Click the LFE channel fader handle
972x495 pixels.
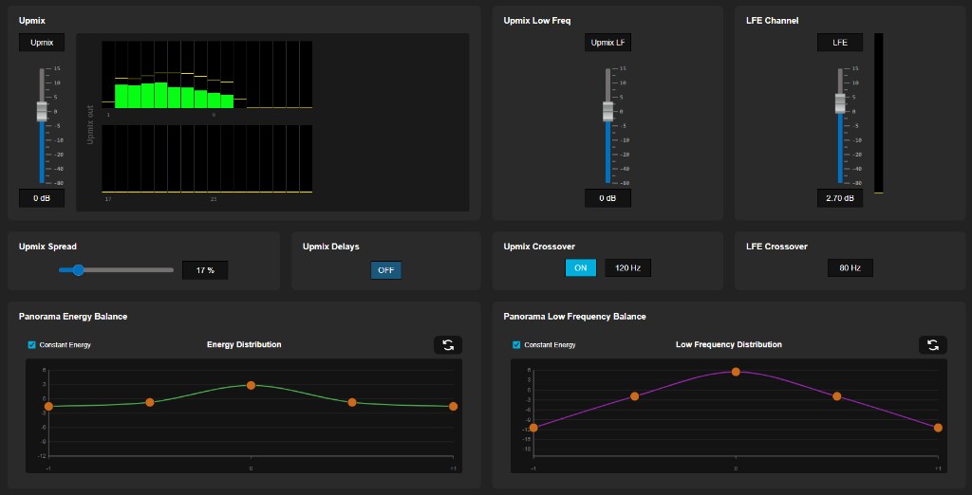coord(840,103)
